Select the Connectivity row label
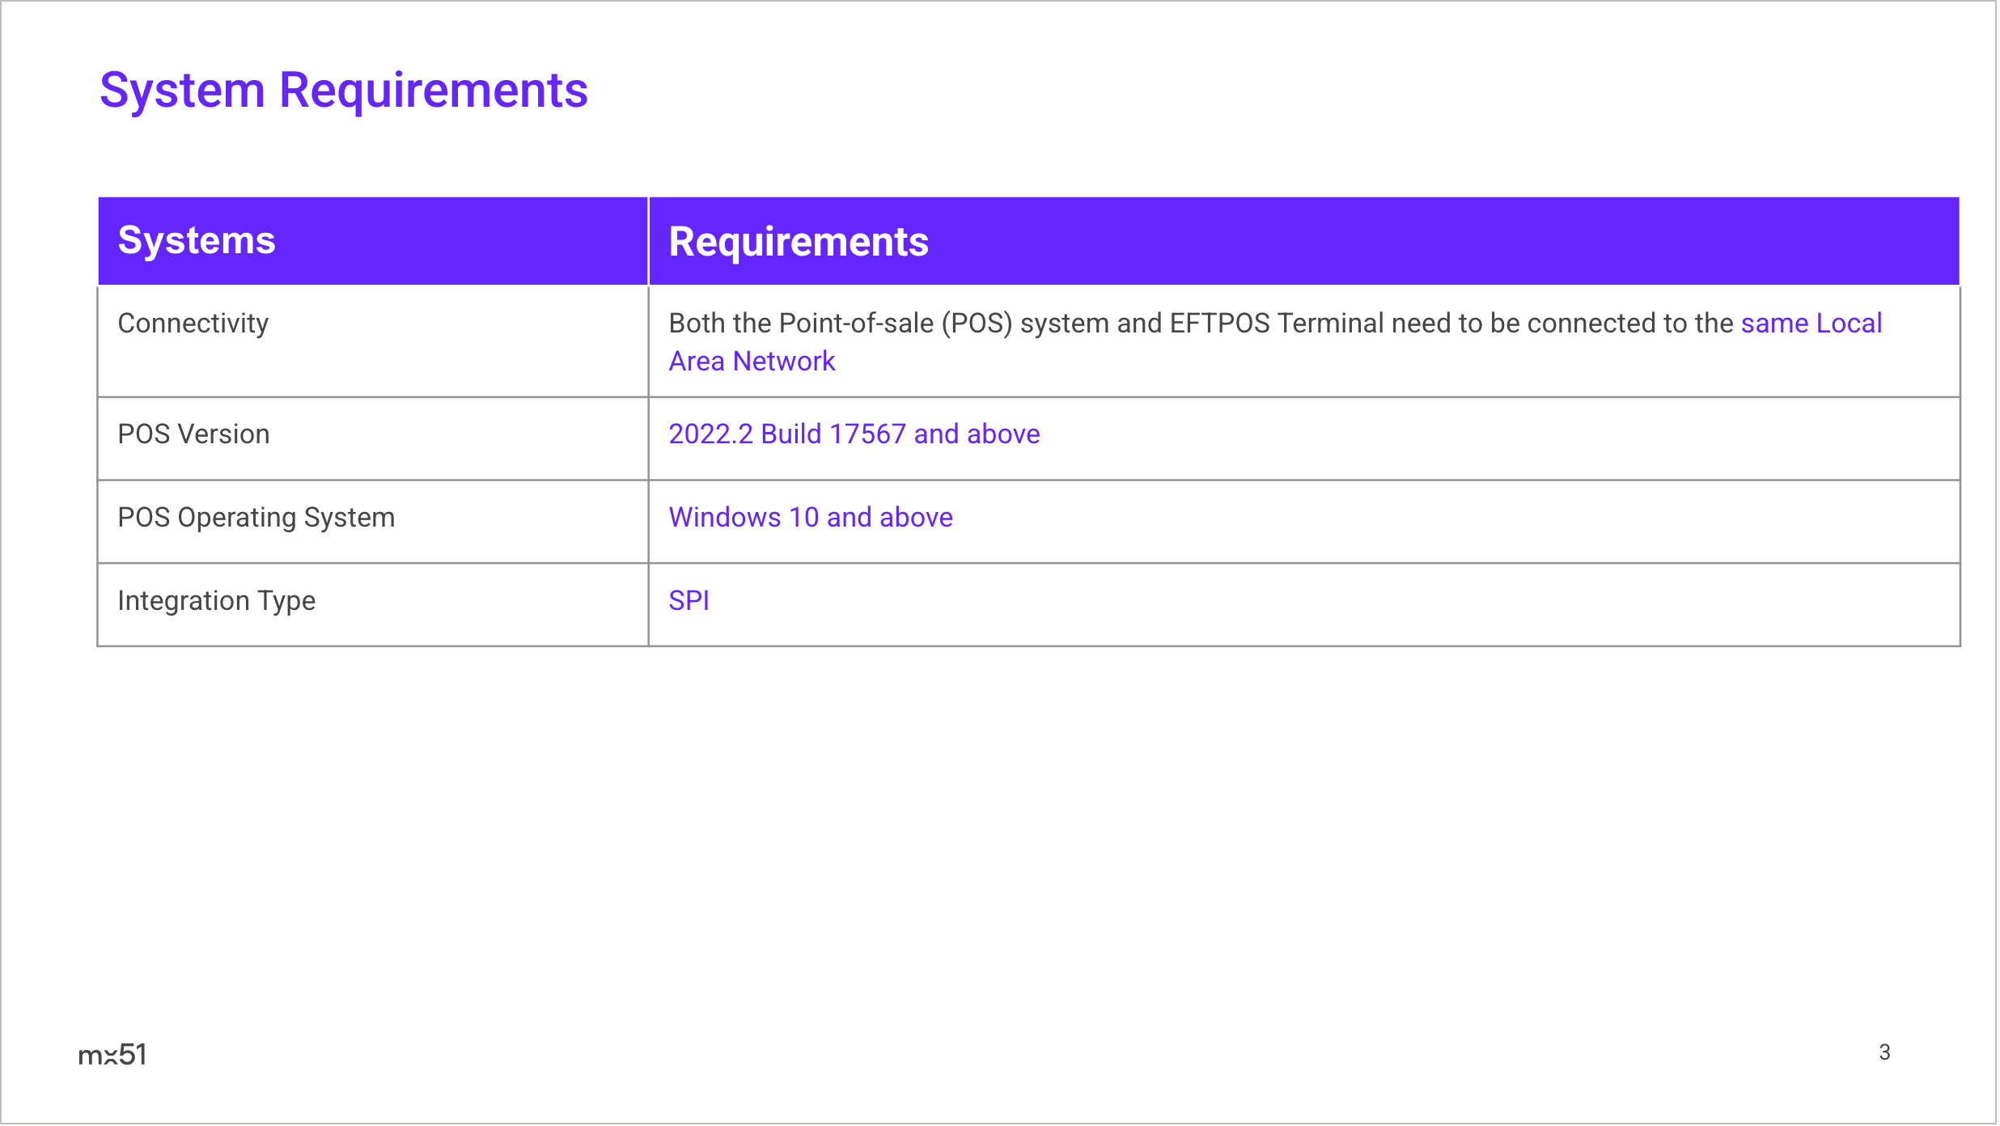The image size is (2000, 1126). point(193,324)
